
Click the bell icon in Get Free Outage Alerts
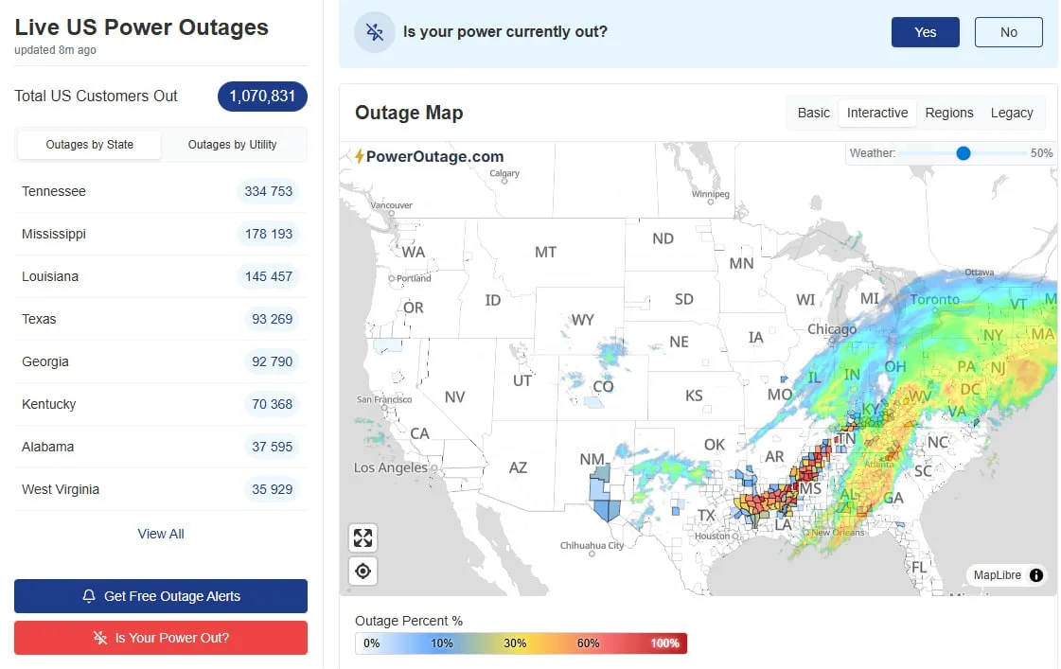[89, 596]
